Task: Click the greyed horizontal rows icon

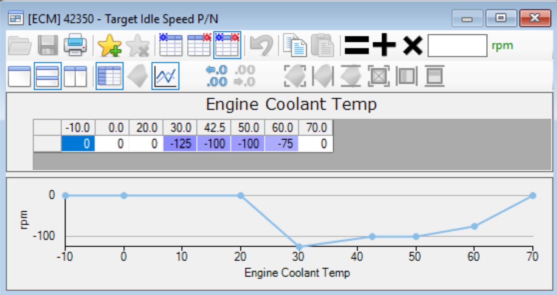Action: coord(434,76)
